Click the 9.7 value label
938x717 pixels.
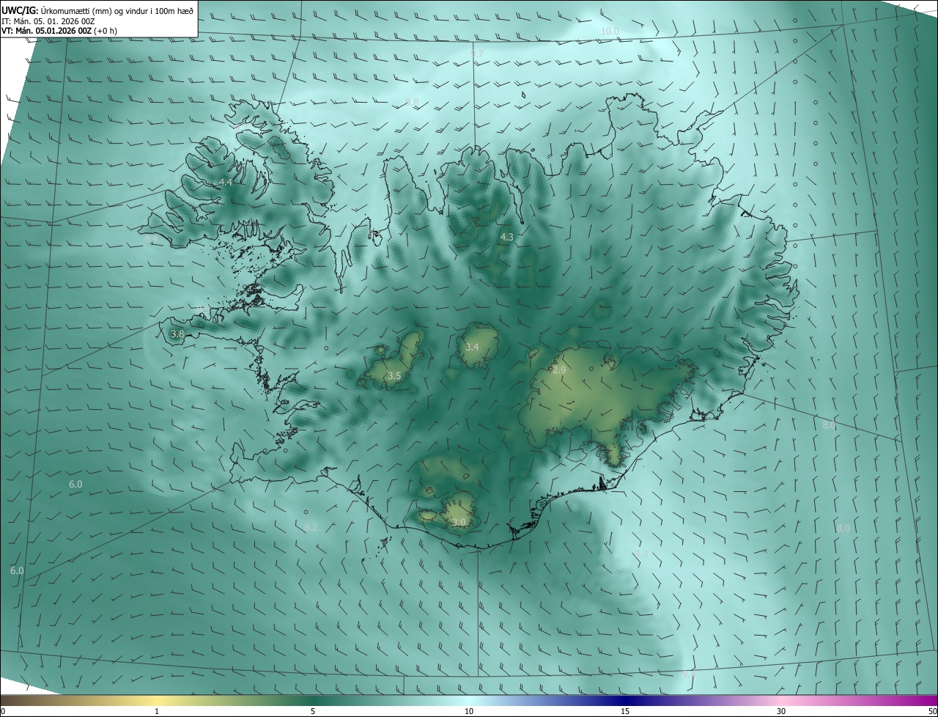(x=477, y=54)
